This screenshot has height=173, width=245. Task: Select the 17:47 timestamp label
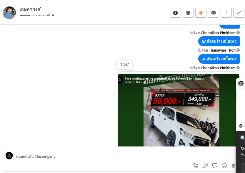click(124, 65)
